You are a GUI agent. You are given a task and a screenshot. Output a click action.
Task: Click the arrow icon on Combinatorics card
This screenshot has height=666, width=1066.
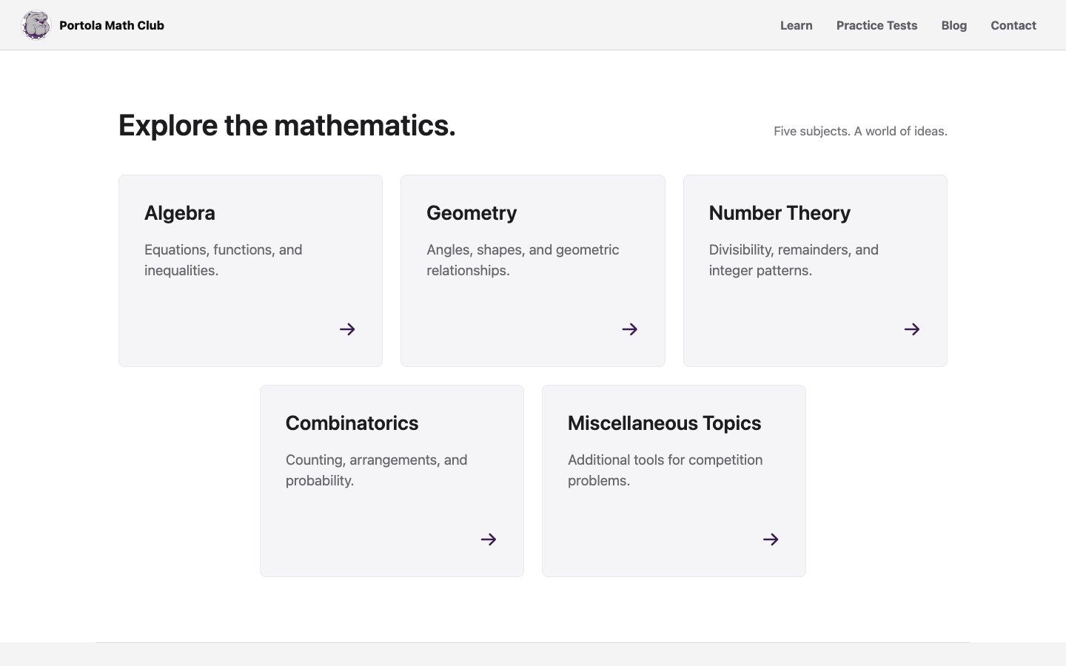click(489, 539)
